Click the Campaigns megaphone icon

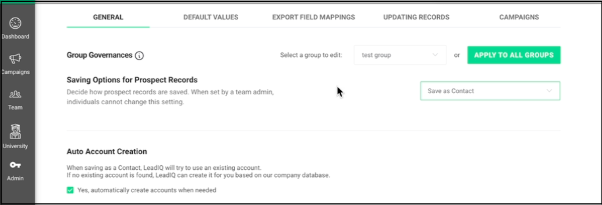pyautogui.click(x=15, y=58)
